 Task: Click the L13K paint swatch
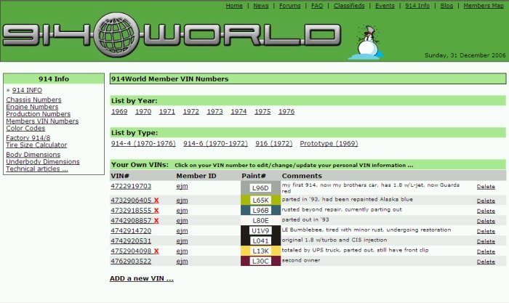pos(260,251)
